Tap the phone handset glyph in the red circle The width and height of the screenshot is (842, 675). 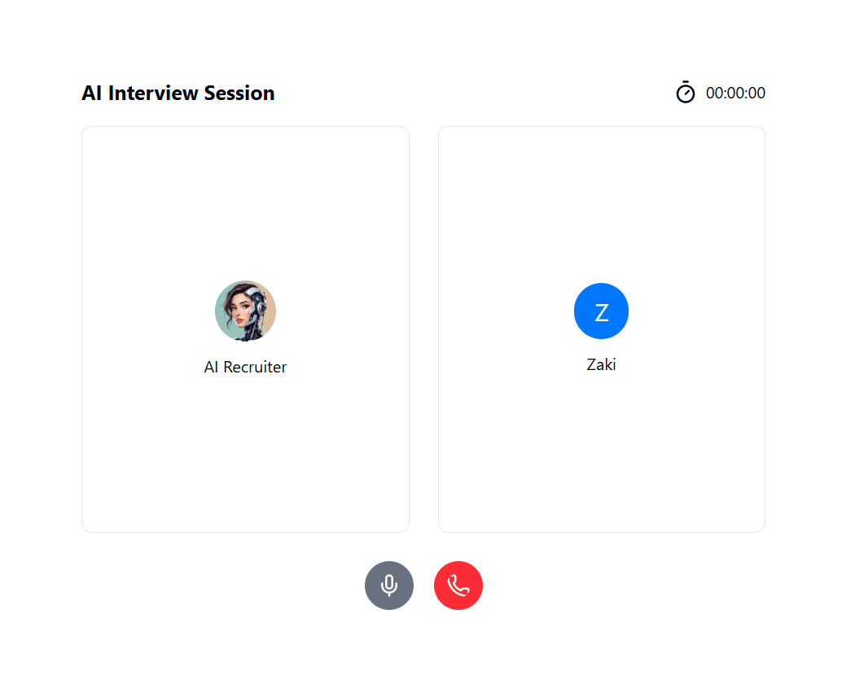pyautogui.click(x=458, y=586)
